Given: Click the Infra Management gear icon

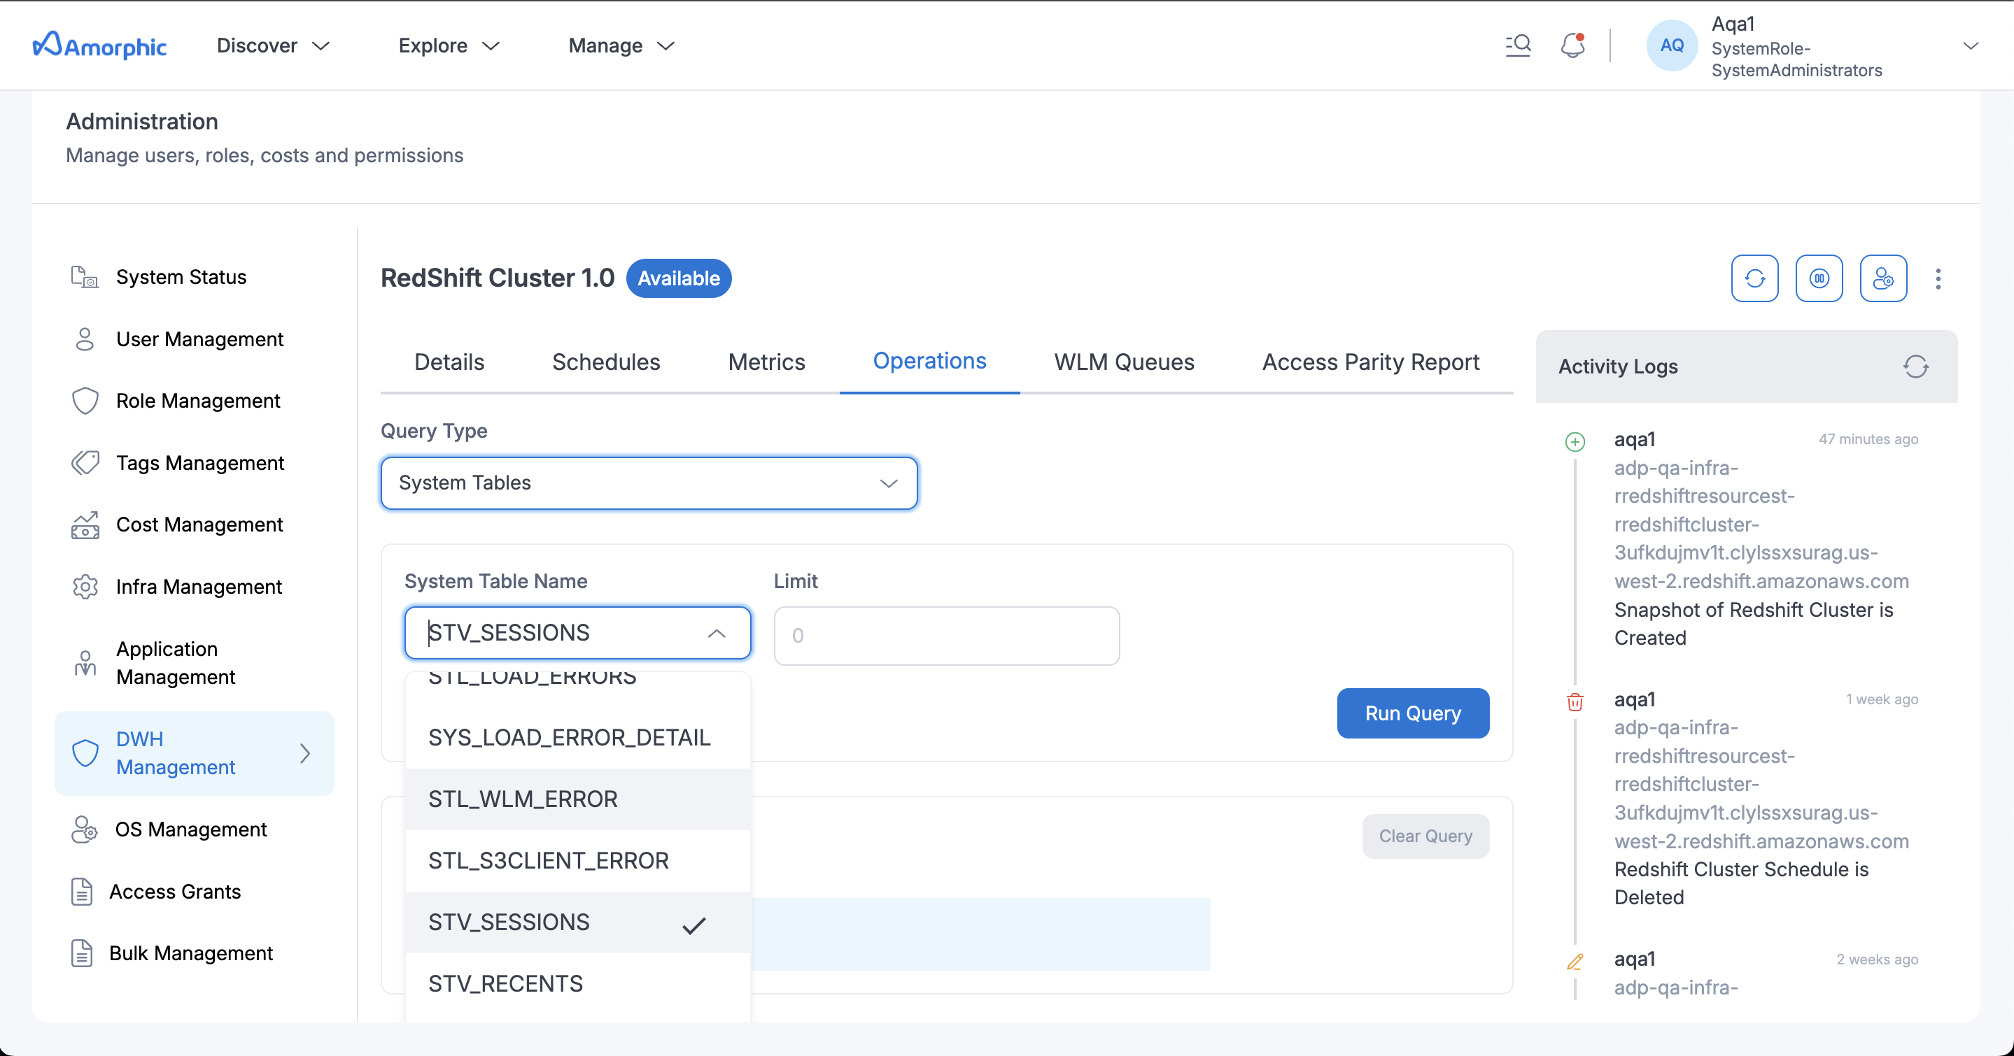Looking at the screenshot, I should (85, 587).
